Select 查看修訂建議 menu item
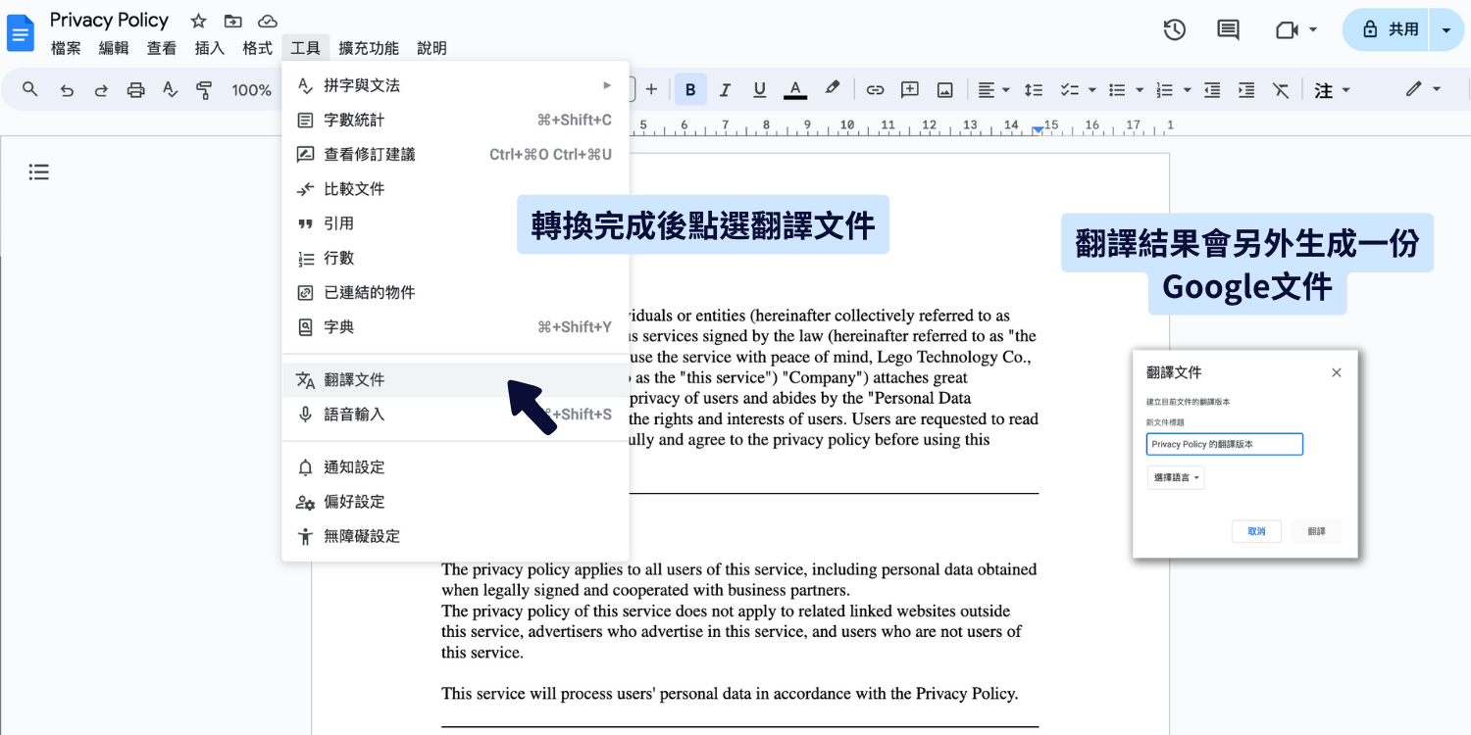The width and height of the screenshot is (1471, 735). coord(455,155)
